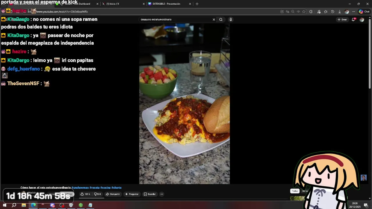Viewport: 372px width, 209px height.
Task: Open the #unshowmas hashtag link
Action: point(80,188)
